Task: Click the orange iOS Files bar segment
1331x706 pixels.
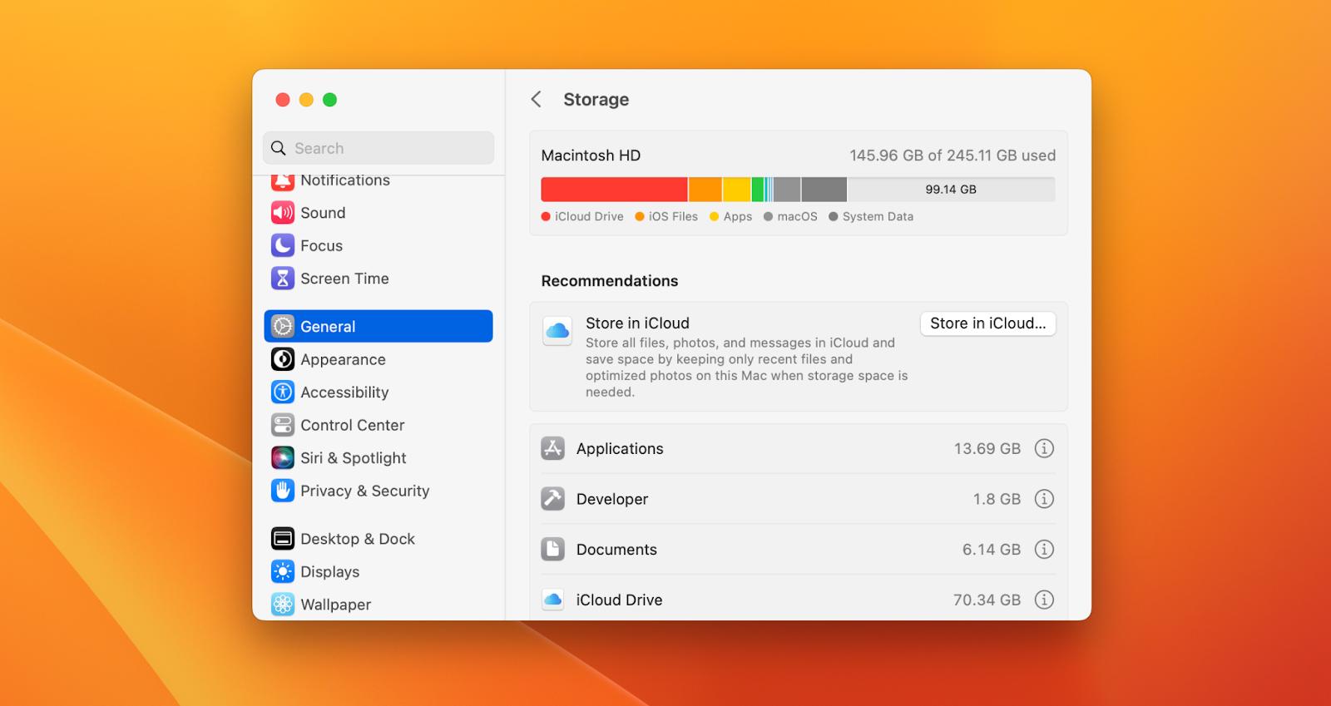Action: pyautogui.click(x=705, y=190)
